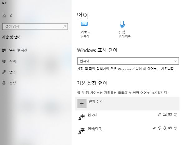
Task: Open the speech (음성) microphone tile
Action: point(125,29)
